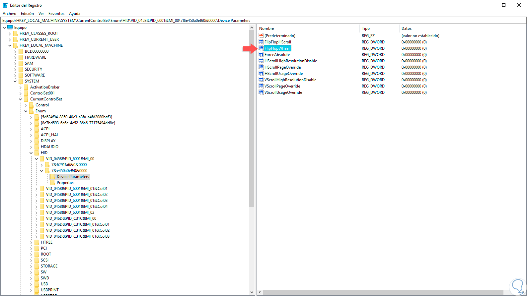Expand the SAM key
The height and width of the screenshot is (296, 527).
point(15,63)
